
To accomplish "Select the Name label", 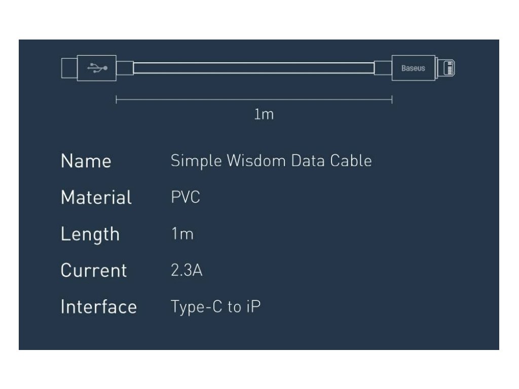I will (86, 161).
